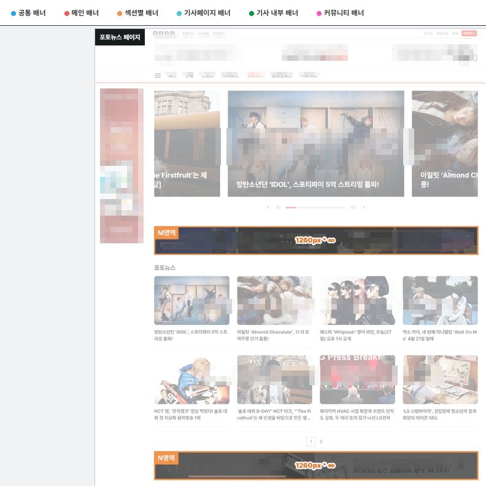
Task: Click the carousel slide counter 01
Action: (279, 207)
